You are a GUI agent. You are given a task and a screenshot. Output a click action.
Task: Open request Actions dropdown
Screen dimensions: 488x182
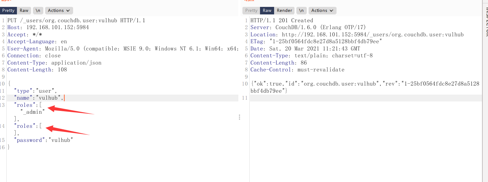[x=59, y=10]
